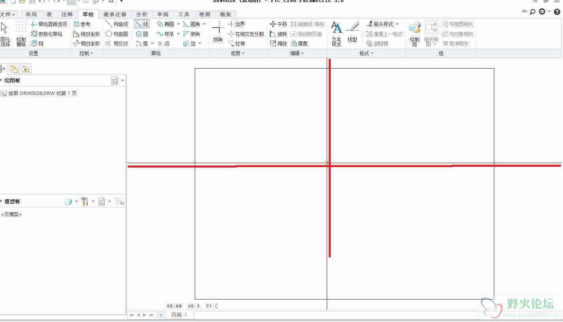Select the 点 point tool
The width and height of the screenshot is (563, 322).
click(163, 43)
